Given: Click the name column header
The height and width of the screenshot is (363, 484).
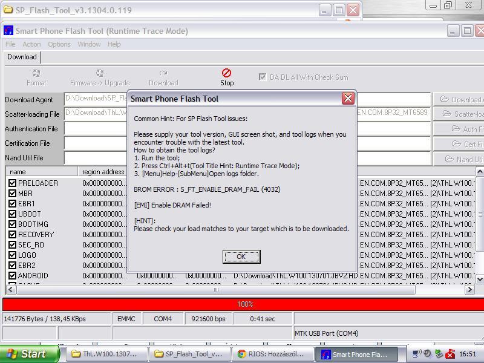Looking at the screenshot, I should pyautogui.click(x=42, y=172).
